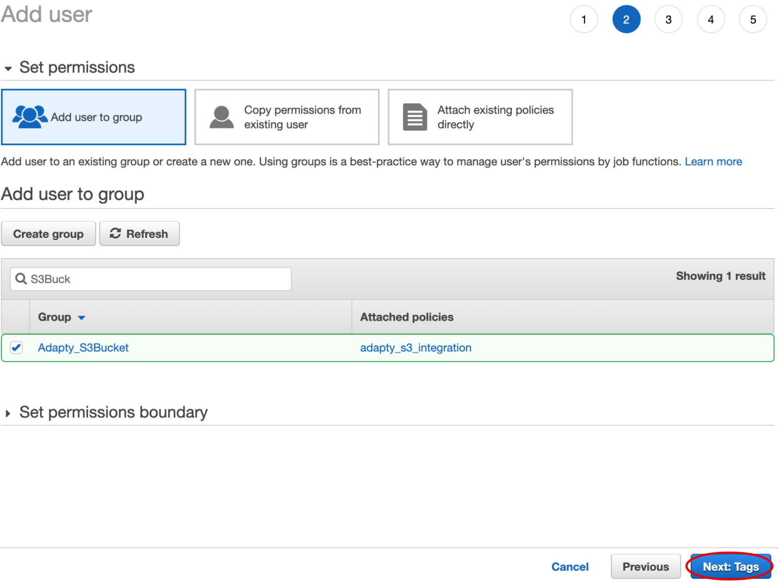Jump to step 3 in the wizard
This screenshot has width=779, height=582.
[x=668, y=20]
